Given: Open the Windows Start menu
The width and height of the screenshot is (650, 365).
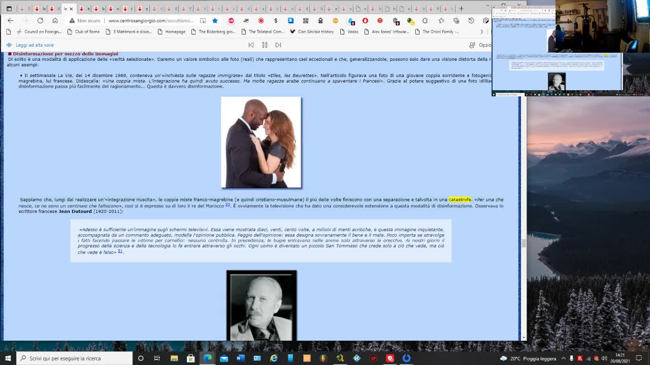Looking at the screenshot, I should (8, 358).
